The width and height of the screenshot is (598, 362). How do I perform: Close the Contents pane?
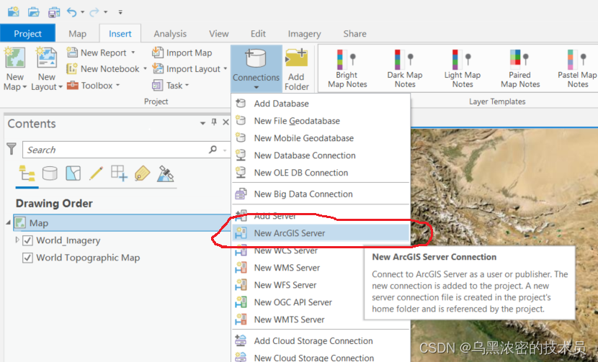point(226,122)
